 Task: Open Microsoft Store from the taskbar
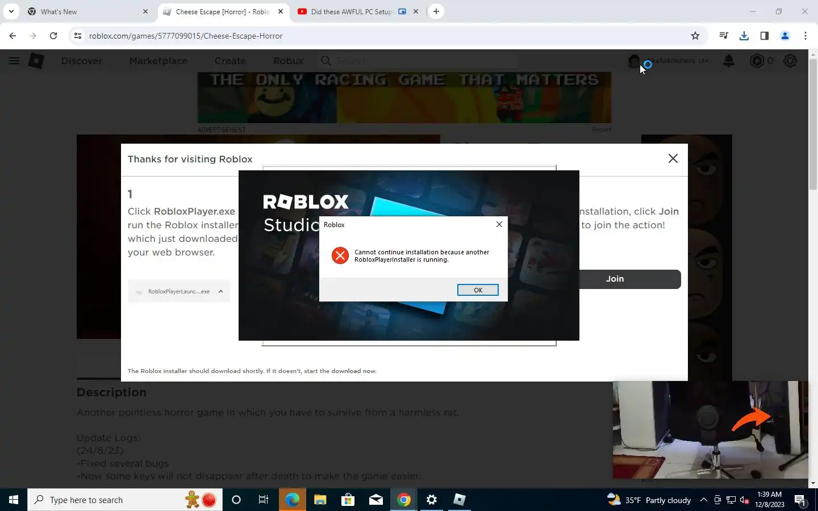coord(348,500)
